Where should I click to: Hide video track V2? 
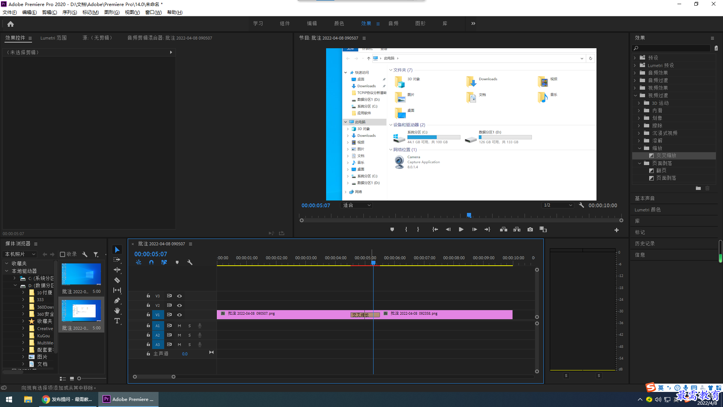pyautogui.click(x=180, y=306)
